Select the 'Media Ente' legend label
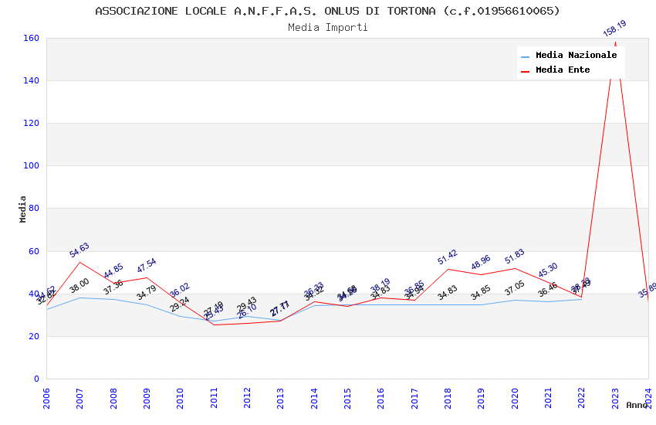Viewport: 656px width, 425px height. click(x=563, y=70)
